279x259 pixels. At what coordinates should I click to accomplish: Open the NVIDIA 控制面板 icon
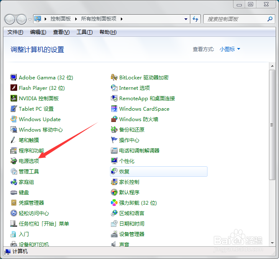click(13, 98)
